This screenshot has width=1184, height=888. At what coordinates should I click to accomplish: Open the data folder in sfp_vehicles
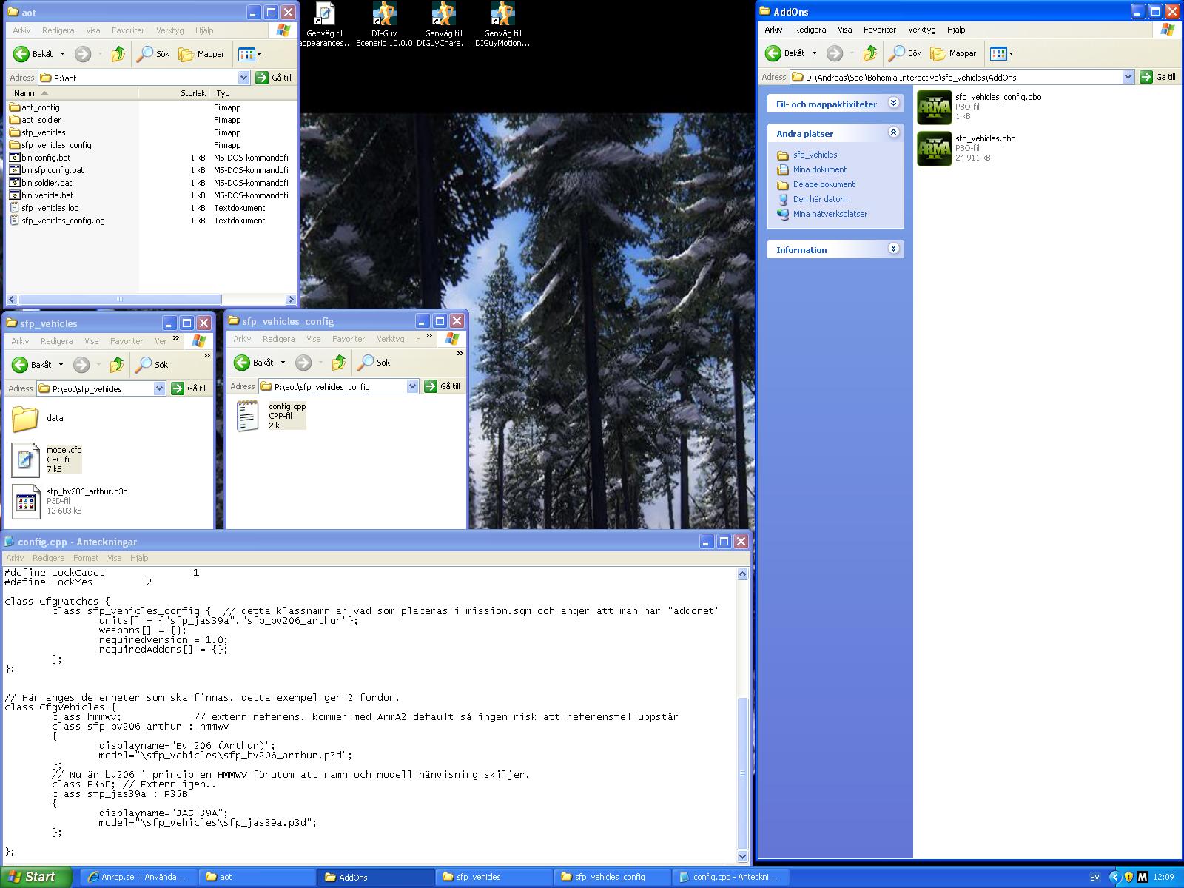(25, 419)
